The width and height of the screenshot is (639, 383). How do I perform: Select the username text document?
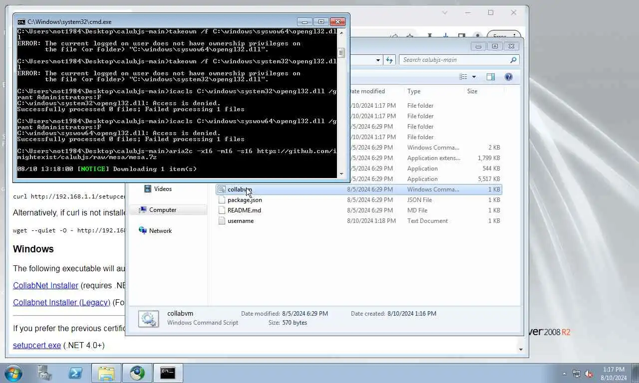coord(241,221)
